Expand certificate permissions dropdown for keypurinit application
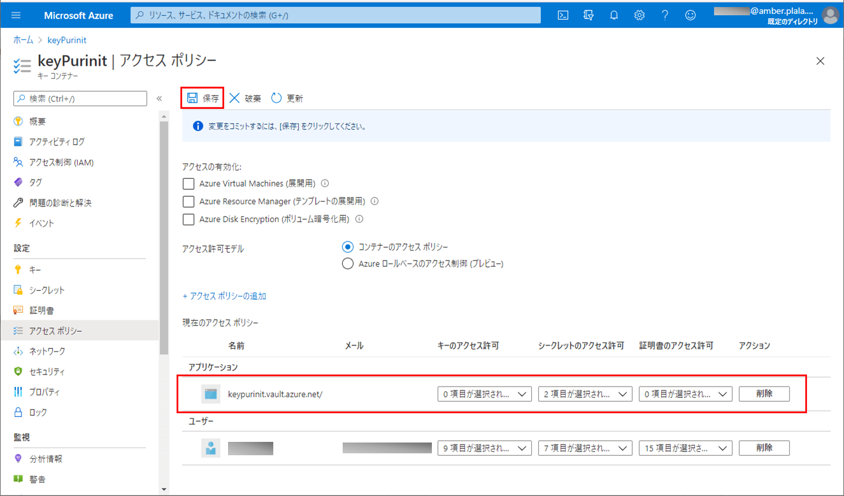The height and width of the screenshot is (496, 844). point(685,394)
